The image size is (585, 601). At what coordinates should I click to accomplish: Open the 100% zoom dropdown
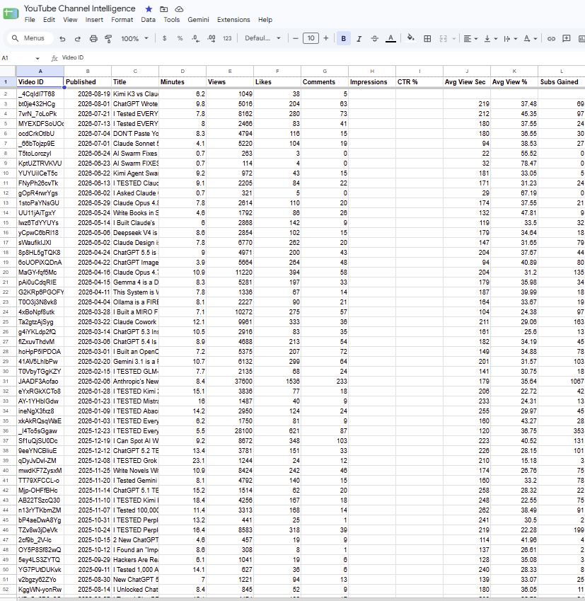(134, 39)
